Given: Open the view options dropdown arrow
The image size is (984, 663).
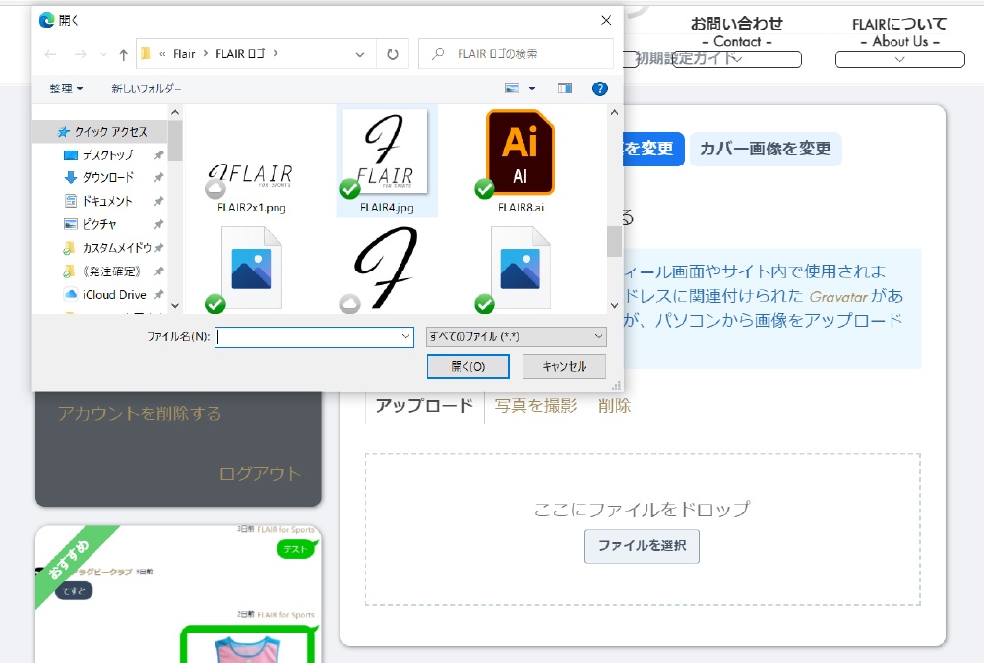Looking at the screenshot, I should pos(532,89).
